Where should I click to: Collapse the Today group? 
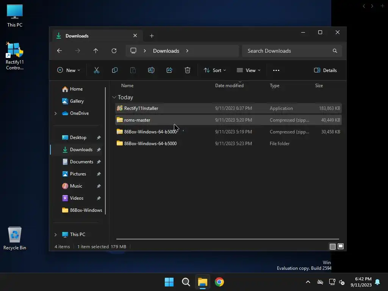[x=114, y=97]
